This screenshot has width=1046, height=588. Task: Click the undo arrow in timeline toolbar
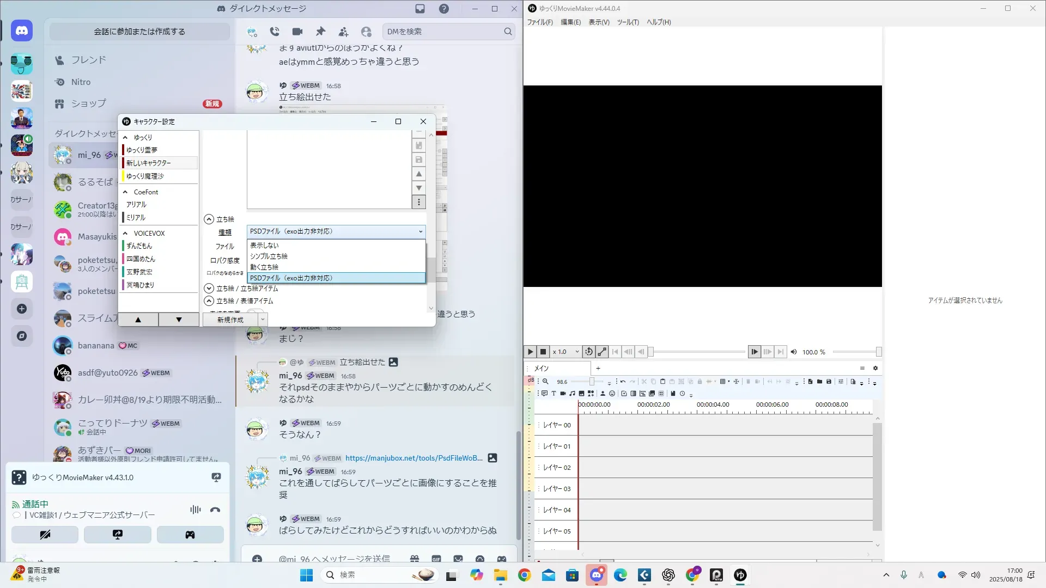coord(623,382)
